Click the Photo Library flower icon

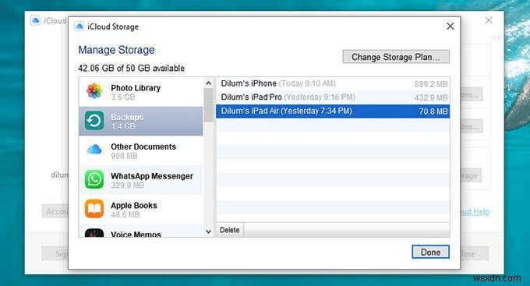[94, 91]
